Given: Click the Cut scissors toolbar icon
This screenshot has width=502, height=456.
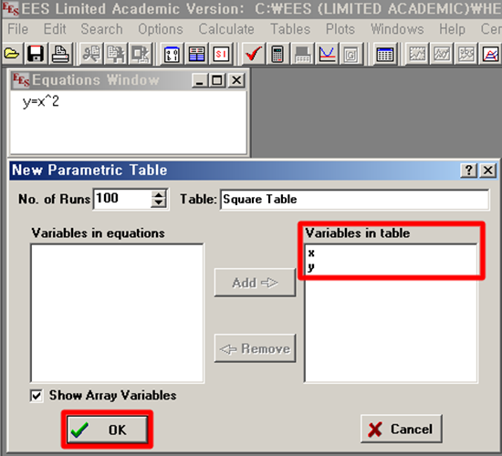Looking at the screenshot, I should tap(91, 54).
